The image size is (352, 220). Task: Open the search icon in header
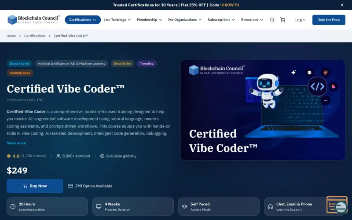pos(272,20)
